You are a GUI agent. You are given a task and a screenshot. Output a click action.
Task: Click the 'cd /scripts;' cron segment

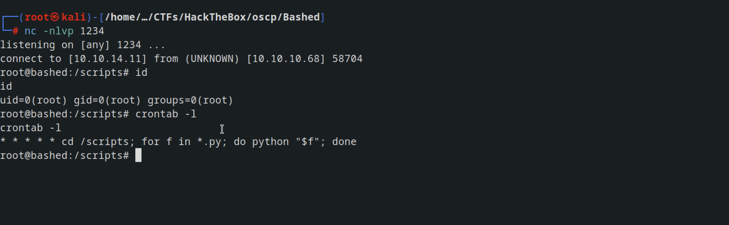coord(98,141)
